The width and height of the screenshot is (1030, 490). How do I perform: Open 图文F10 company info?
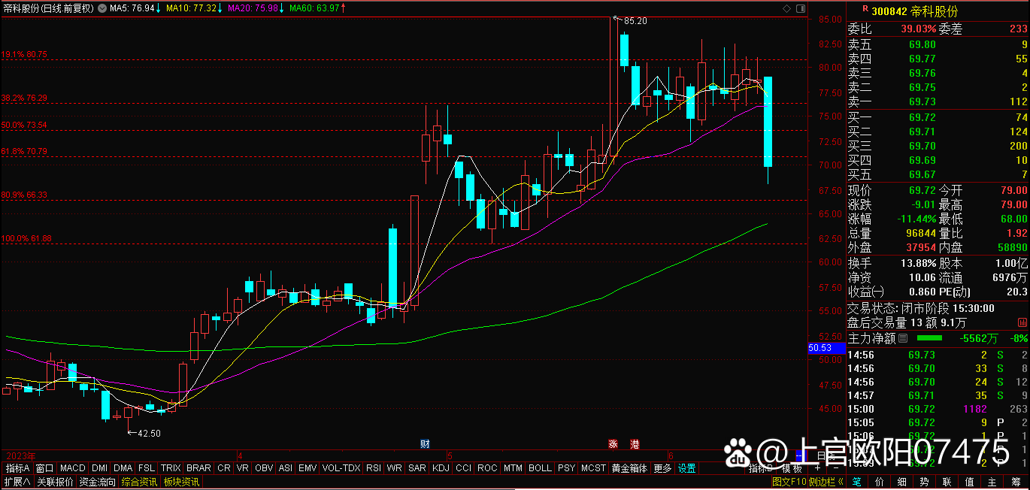(x=789, y=482)
